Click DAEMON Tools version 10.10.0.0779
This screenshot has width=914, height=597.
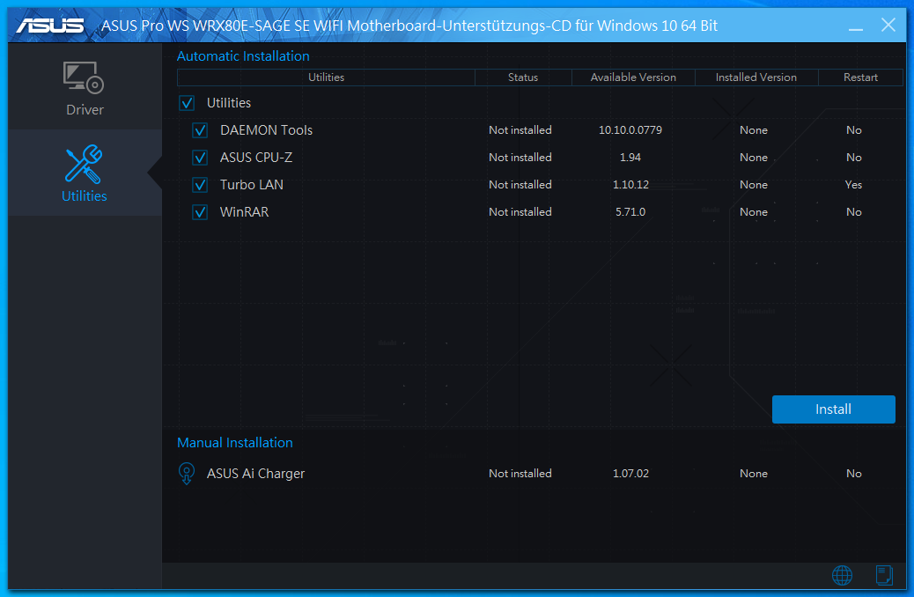[x=630, y=130]
